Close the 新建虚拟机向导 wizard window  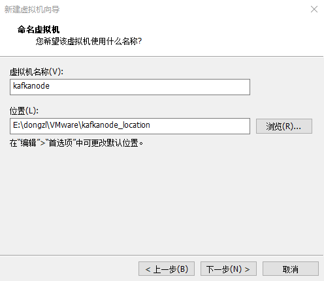[314, 9]
